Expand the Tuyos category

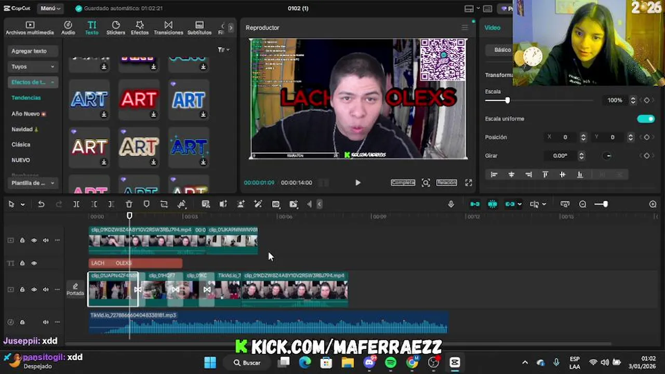[33, 66]
